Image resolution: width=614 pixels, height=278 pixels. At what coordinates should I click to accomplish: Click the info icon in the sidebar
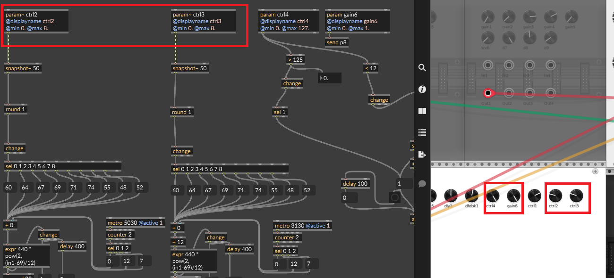[422, 89]
